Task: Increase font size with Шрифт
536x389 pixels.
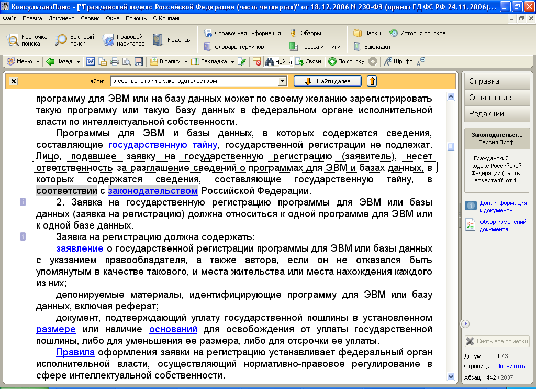Action: [398, 61]
